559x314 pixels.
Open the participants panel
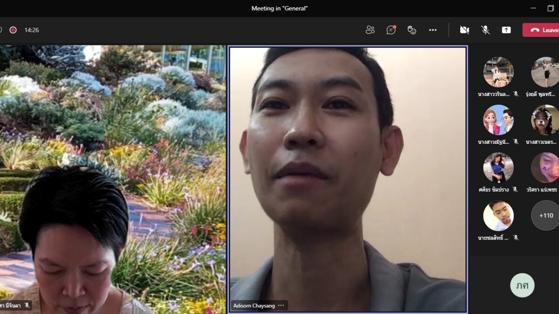pos(370,30)
